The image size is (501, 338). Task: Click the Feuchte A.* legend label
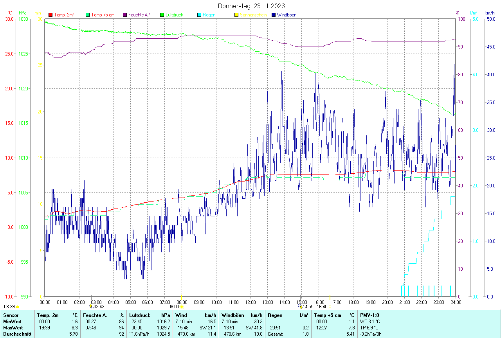pyautogui.click(x=140, y=15)
